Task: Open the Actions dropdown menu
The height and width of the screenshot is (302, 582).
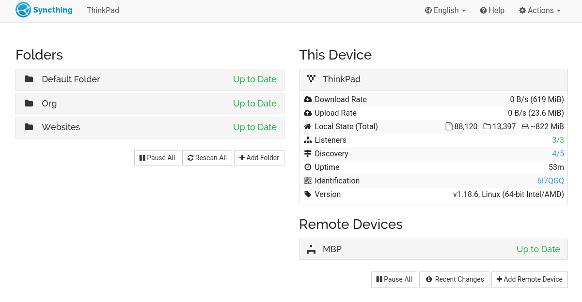Action: [540, 11]
